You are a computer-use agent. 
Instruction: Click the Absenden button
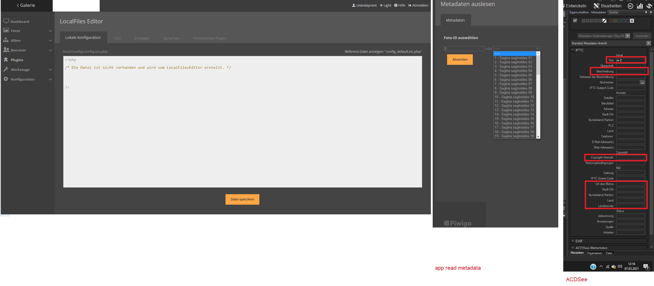point(460,60)
